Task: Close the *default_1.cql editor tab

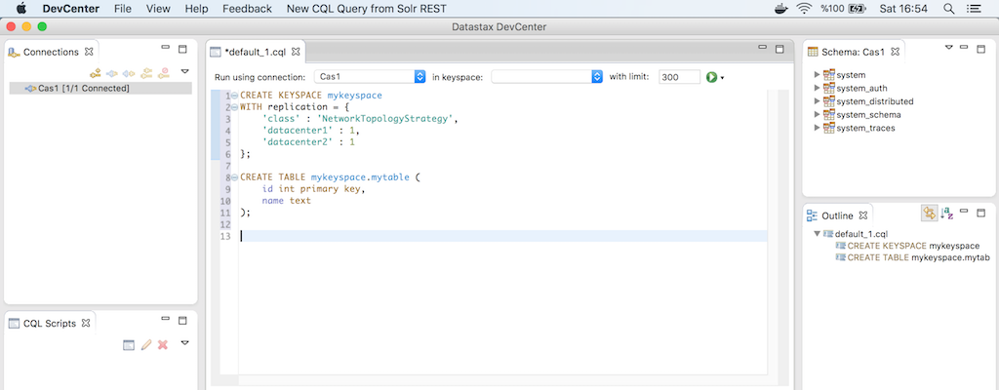Action: tap(295, 52)
